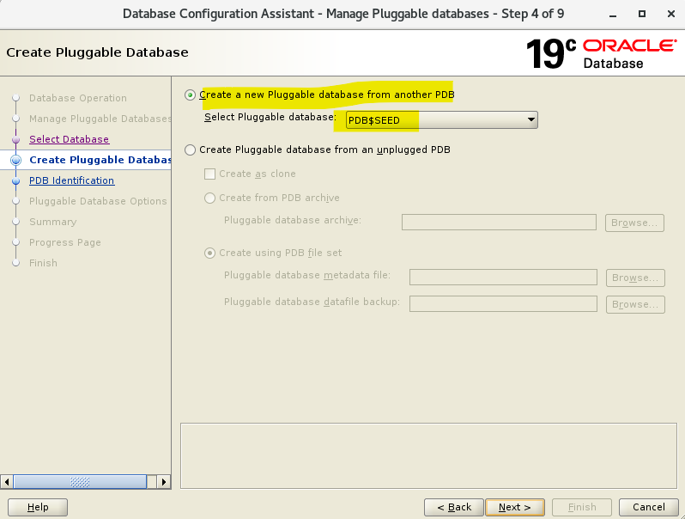685x519 pixels.
Task: Close the Database Configuration Assistant window
Action: pyautogui.click(x=671, y=14)
